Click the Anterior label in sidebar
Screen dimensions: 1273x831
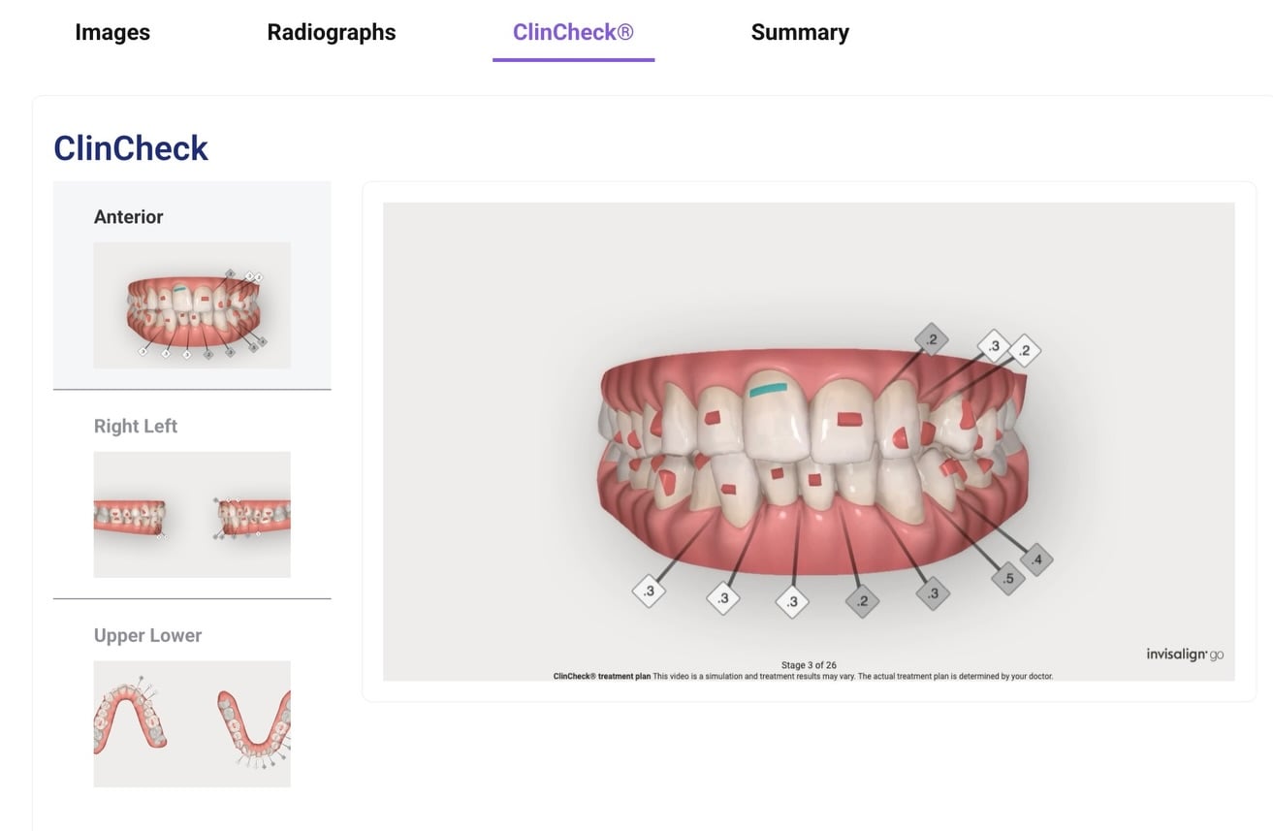point(129,217)
